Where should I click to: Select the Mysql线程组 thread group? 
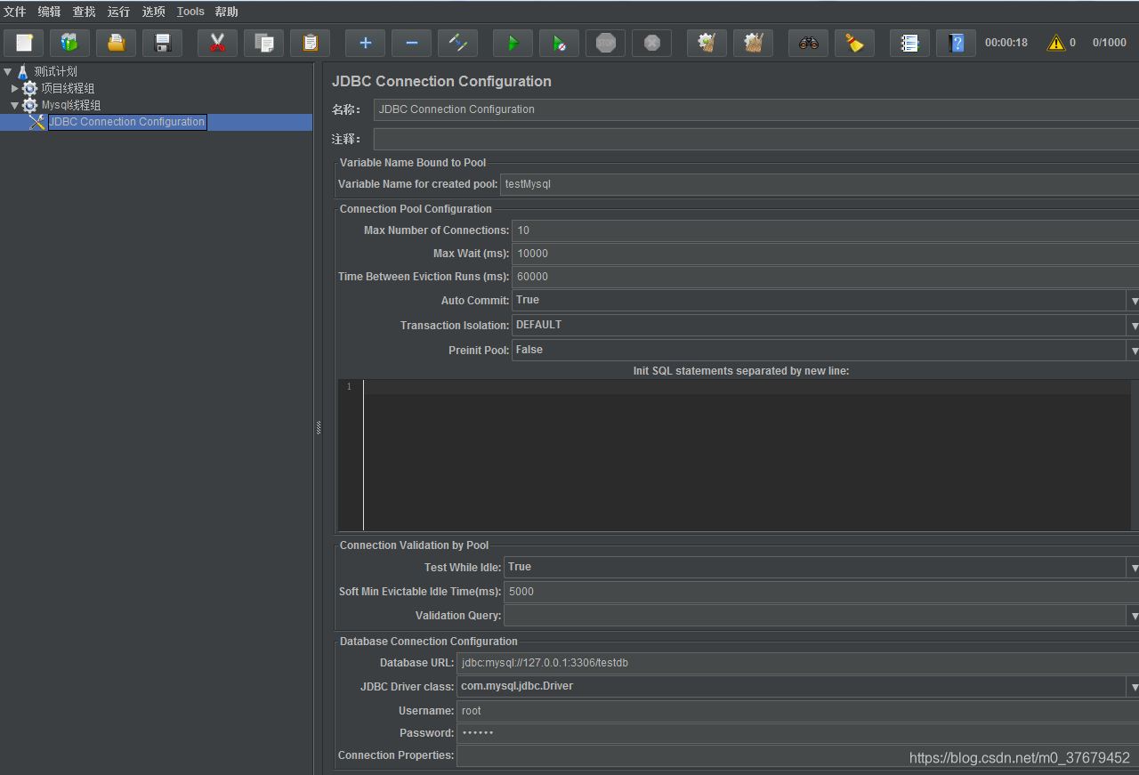71,105
